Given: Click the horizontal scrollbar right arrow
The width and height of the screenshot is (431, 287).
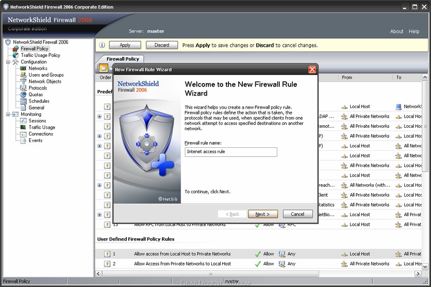Looking at the screenshot, I should (418, 274).
